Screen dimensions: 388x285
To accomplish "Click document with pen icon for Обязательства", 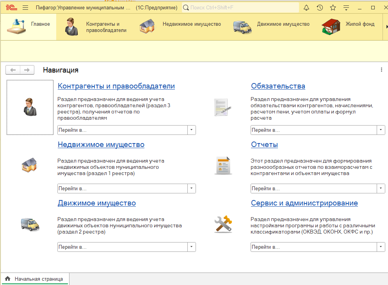I will pyautogui.click(x=222, y=107).
